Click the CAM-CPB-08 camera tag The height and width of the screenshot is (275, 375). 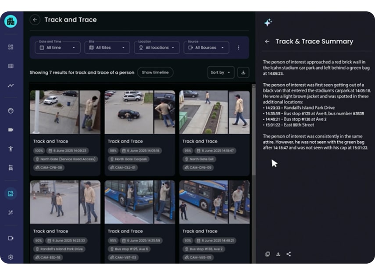(49, 168)
